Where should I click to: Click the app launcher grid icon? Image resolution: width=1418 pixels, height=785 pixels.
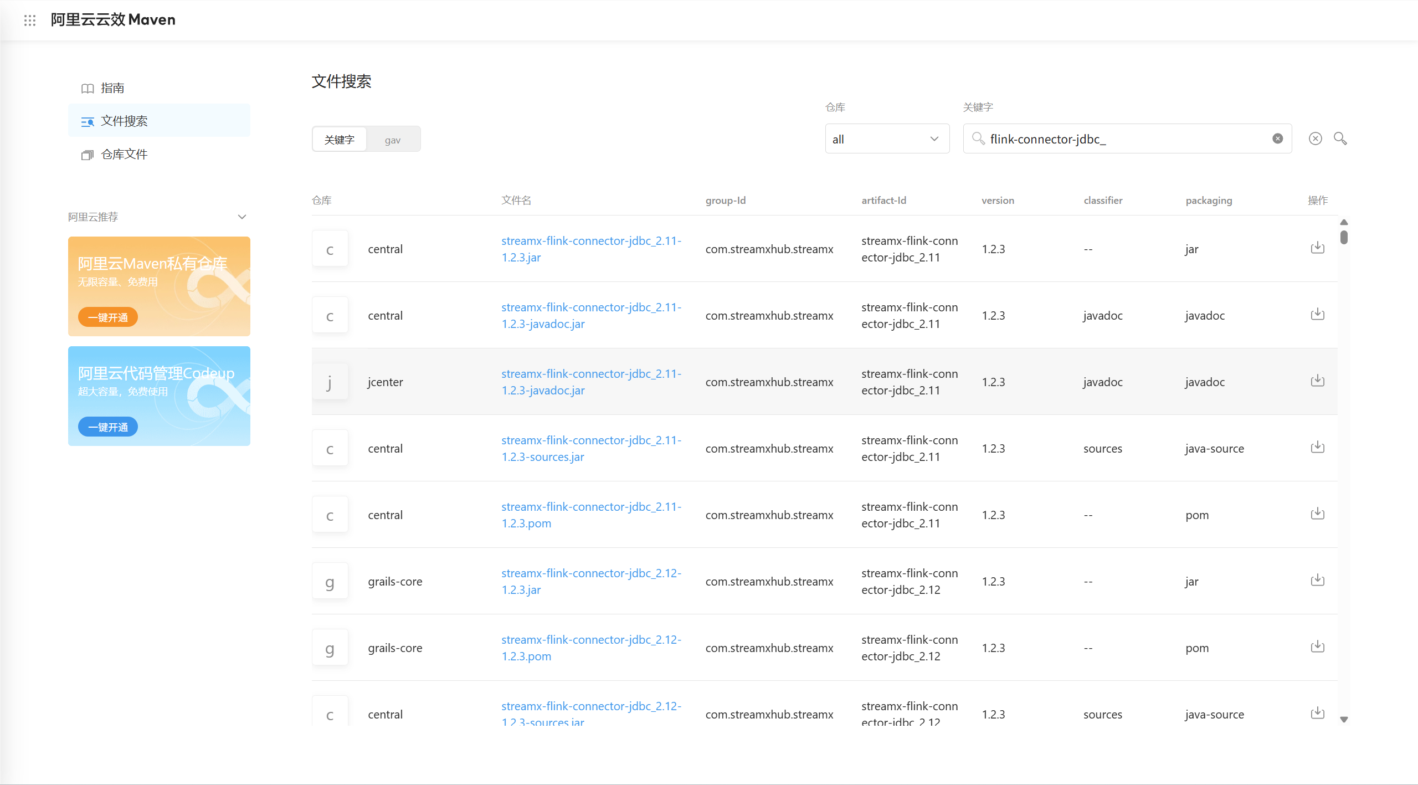30,20
